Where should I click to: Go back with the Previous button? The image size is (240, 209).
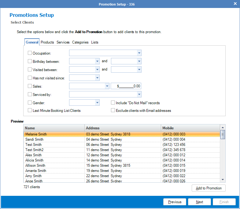175,202
